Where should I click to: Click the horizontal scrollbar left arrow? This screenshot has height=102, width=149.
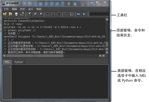click(4, 56)
